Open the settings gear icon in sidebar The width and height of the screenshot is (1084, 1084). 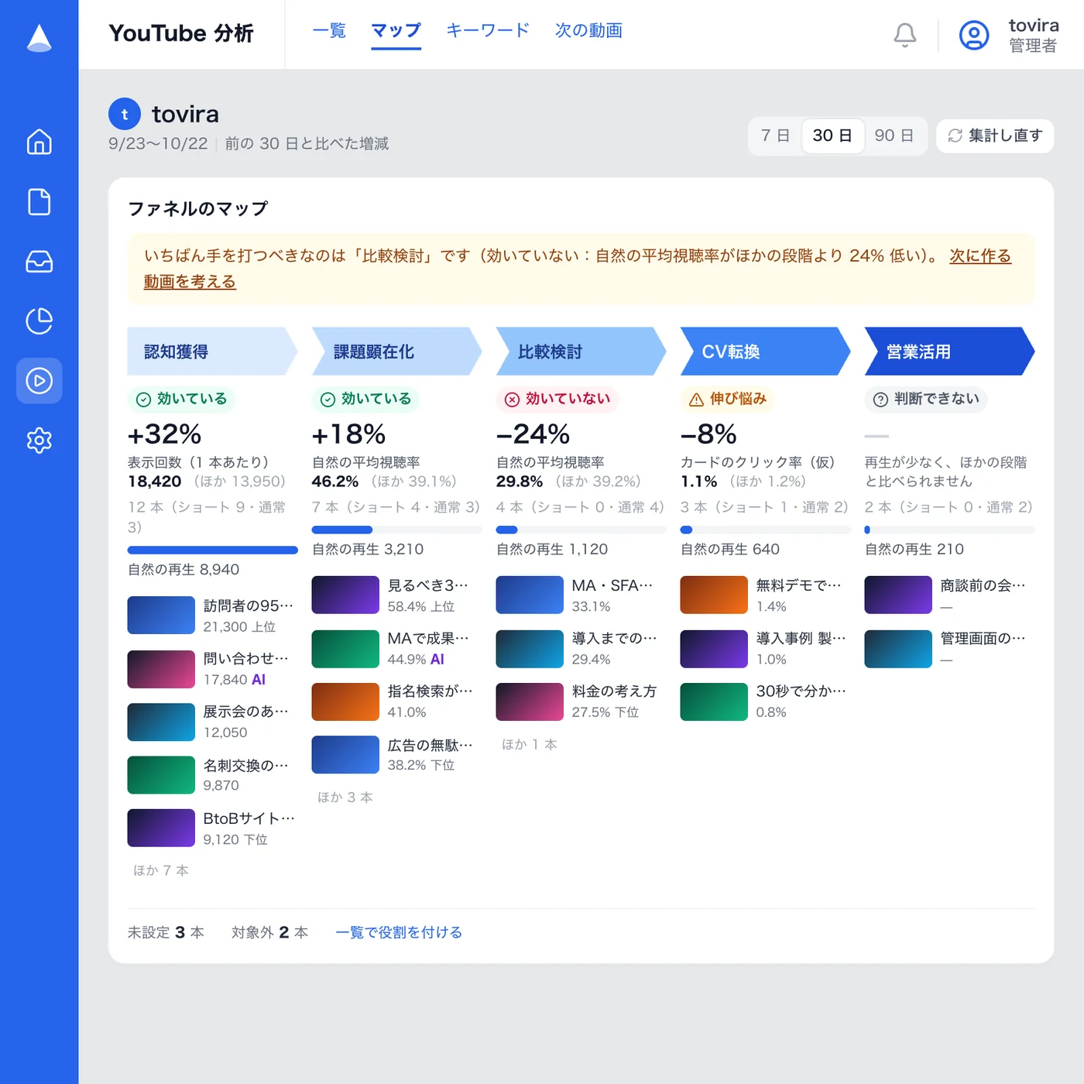pos(39,440)
